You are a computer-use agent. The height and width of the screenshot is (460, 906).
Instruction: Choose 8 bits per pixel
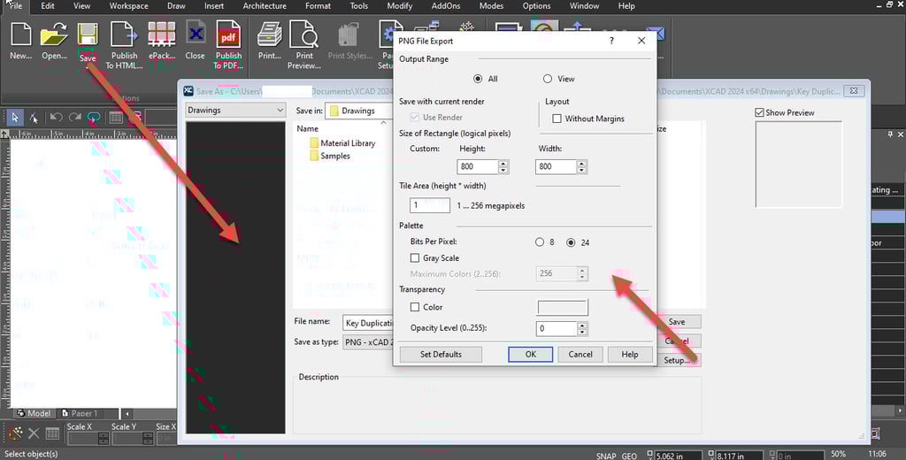(x=540, y=242)
